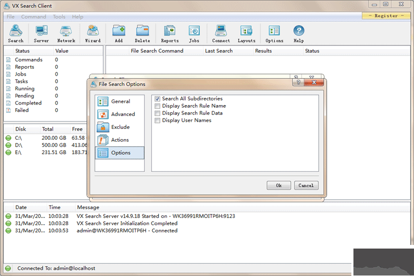Click the Help toolbar icon

click(299, 33)
